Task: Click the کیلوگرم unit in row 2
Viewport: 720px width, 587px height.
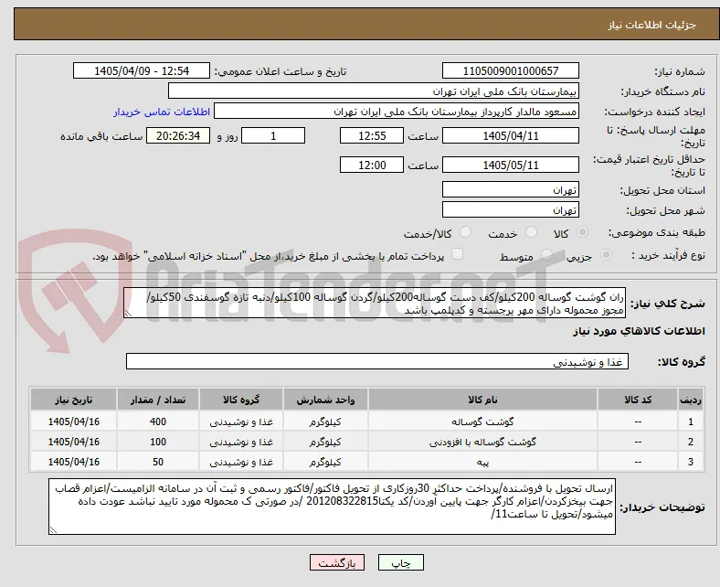Action: point(325,442)
